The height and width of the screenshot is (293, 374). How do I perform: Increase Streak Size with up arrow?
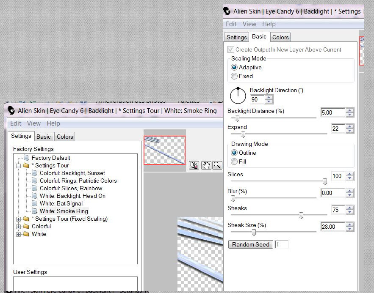click(x=350, y=225)
